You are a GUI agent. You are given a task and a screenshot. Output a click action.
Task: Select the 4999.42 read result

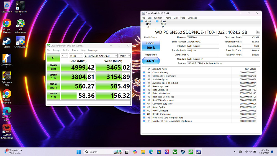pos(78,67)
